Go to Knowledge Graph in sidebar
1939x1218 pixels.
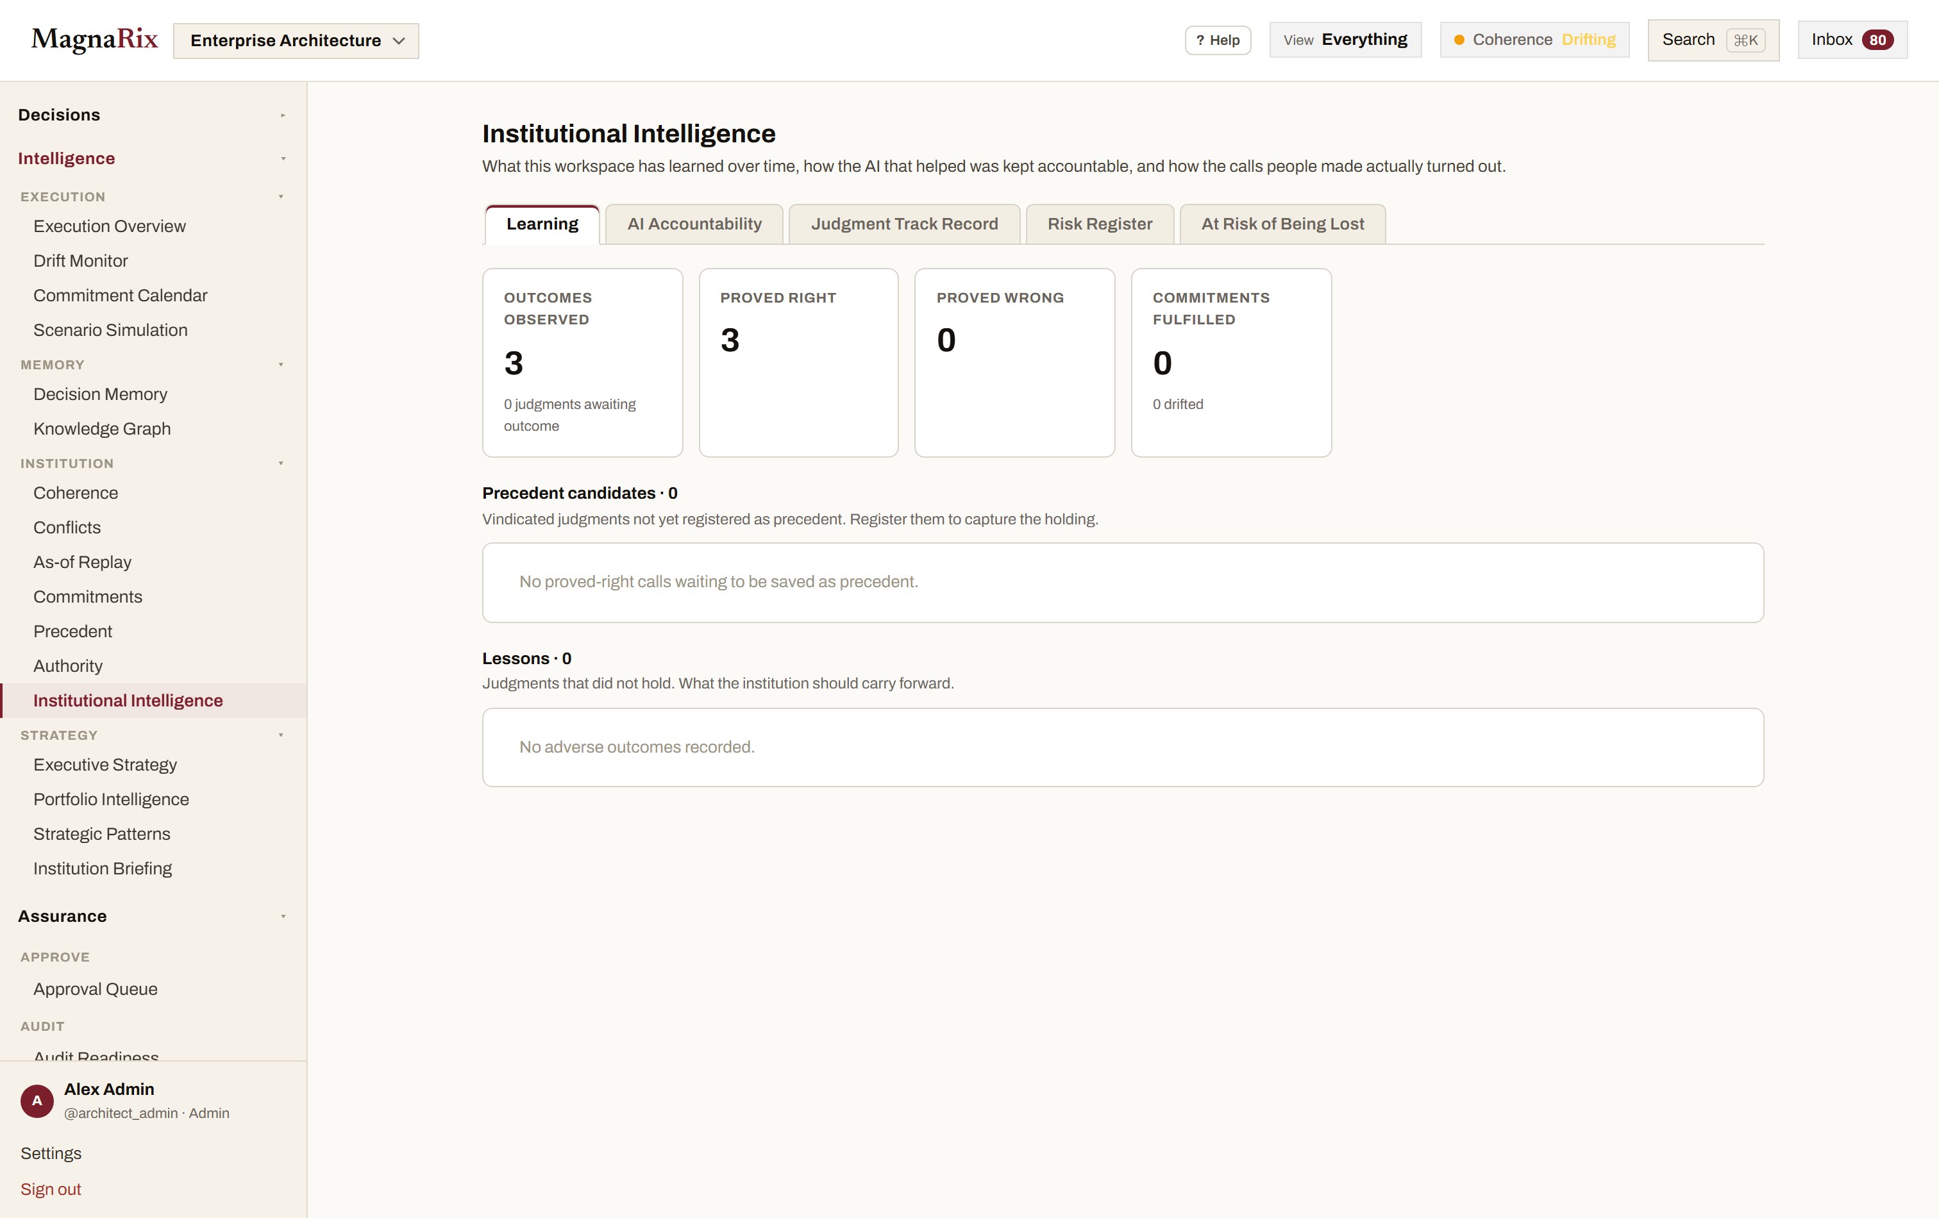102,429
